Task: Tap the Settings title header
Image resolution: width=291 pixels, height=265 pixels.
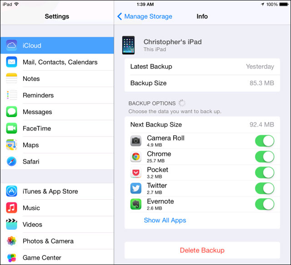Action: 57,16
